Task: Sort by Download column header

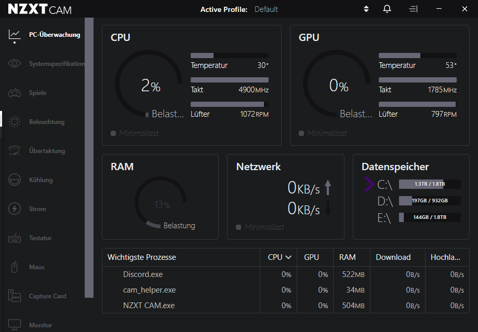Action: click(x=393, y=257)
